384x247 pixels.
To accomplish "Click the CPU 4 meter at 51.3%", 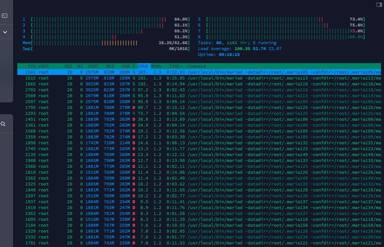I will (106, 37).
